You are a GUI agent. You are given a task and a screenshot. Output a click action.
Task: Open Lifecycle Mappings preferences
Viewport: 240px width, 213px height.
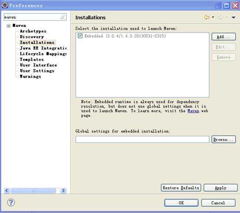[43, 54]
